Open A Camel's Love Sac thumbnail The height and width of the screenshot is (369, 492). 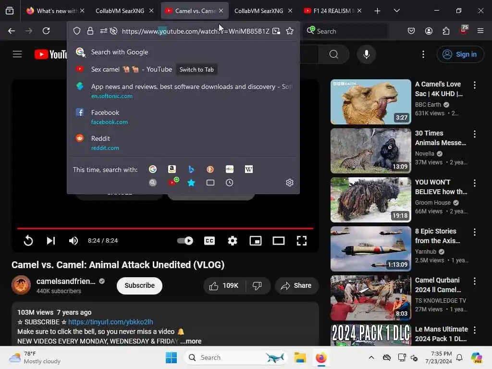coord(370,102)
